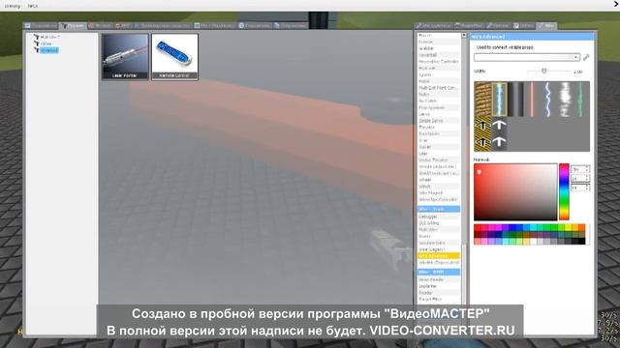
Task: Select the Vector Thruster tool
Action: [x=438, y=159]
